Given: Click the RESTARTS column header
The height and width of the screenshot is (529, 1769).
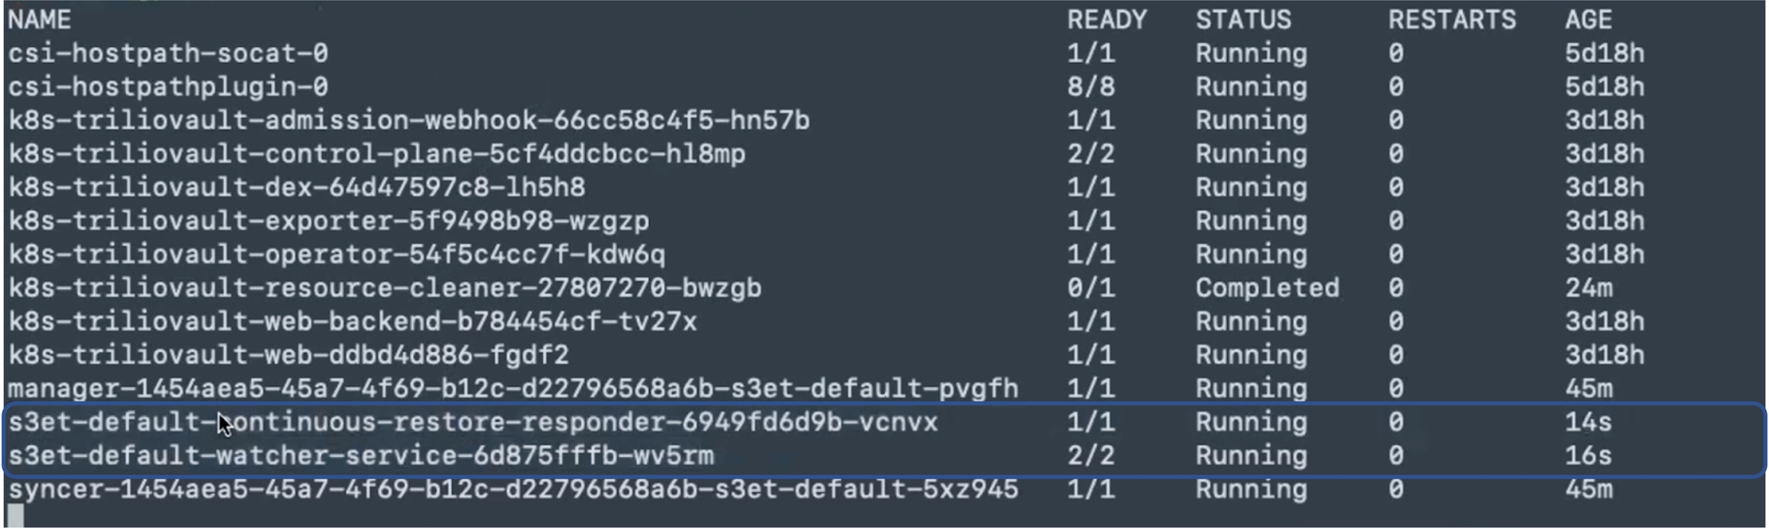Looking at the screenshot, I should click(1451, 20).
